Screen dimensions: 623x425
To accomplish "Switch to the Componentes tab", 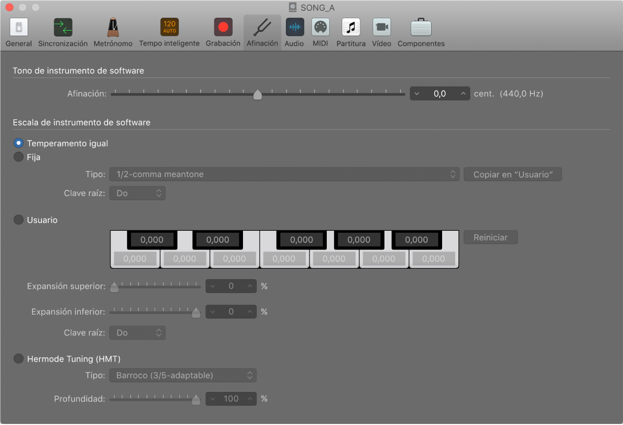I will coord(421,28).
